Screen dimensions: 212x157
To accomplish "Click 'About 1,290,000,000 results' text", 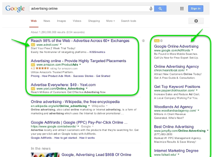I will [x=58, y=32].
